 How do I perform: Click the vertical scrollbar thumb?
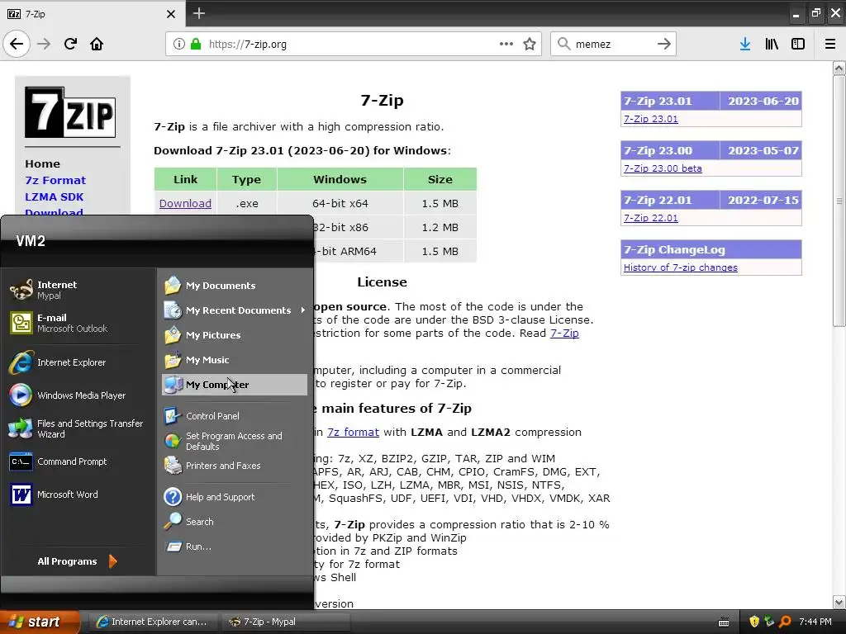click(x=839, y=201)
